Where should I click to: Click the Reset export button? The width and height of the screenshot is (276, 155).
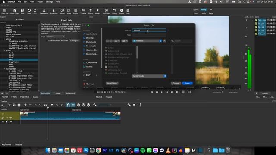58,93
